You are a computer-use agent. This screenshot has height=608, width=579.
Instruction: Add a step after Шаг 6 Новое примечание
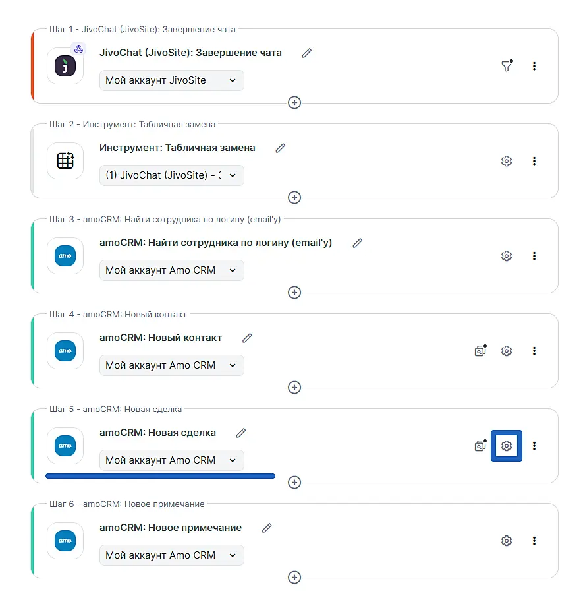[x=294, y=578]
